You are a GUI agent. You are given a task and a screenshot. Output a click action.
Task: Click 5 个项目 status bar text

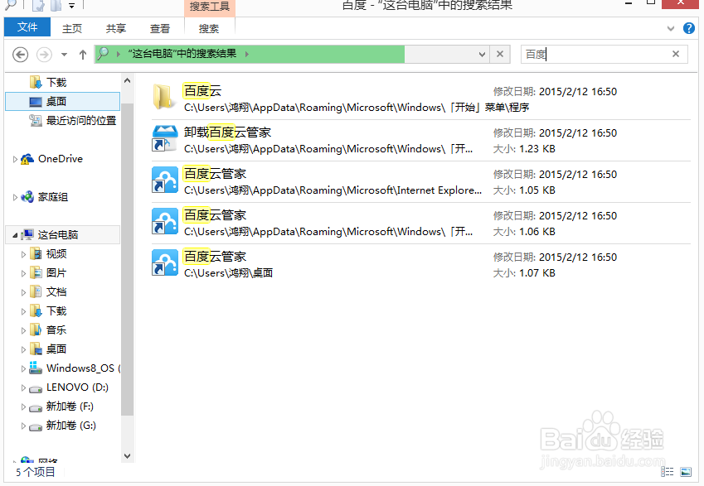[x=35, y=472]
